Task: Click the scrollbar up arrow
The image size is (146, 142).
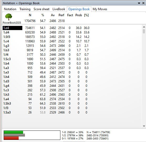Action: (144, 27)
